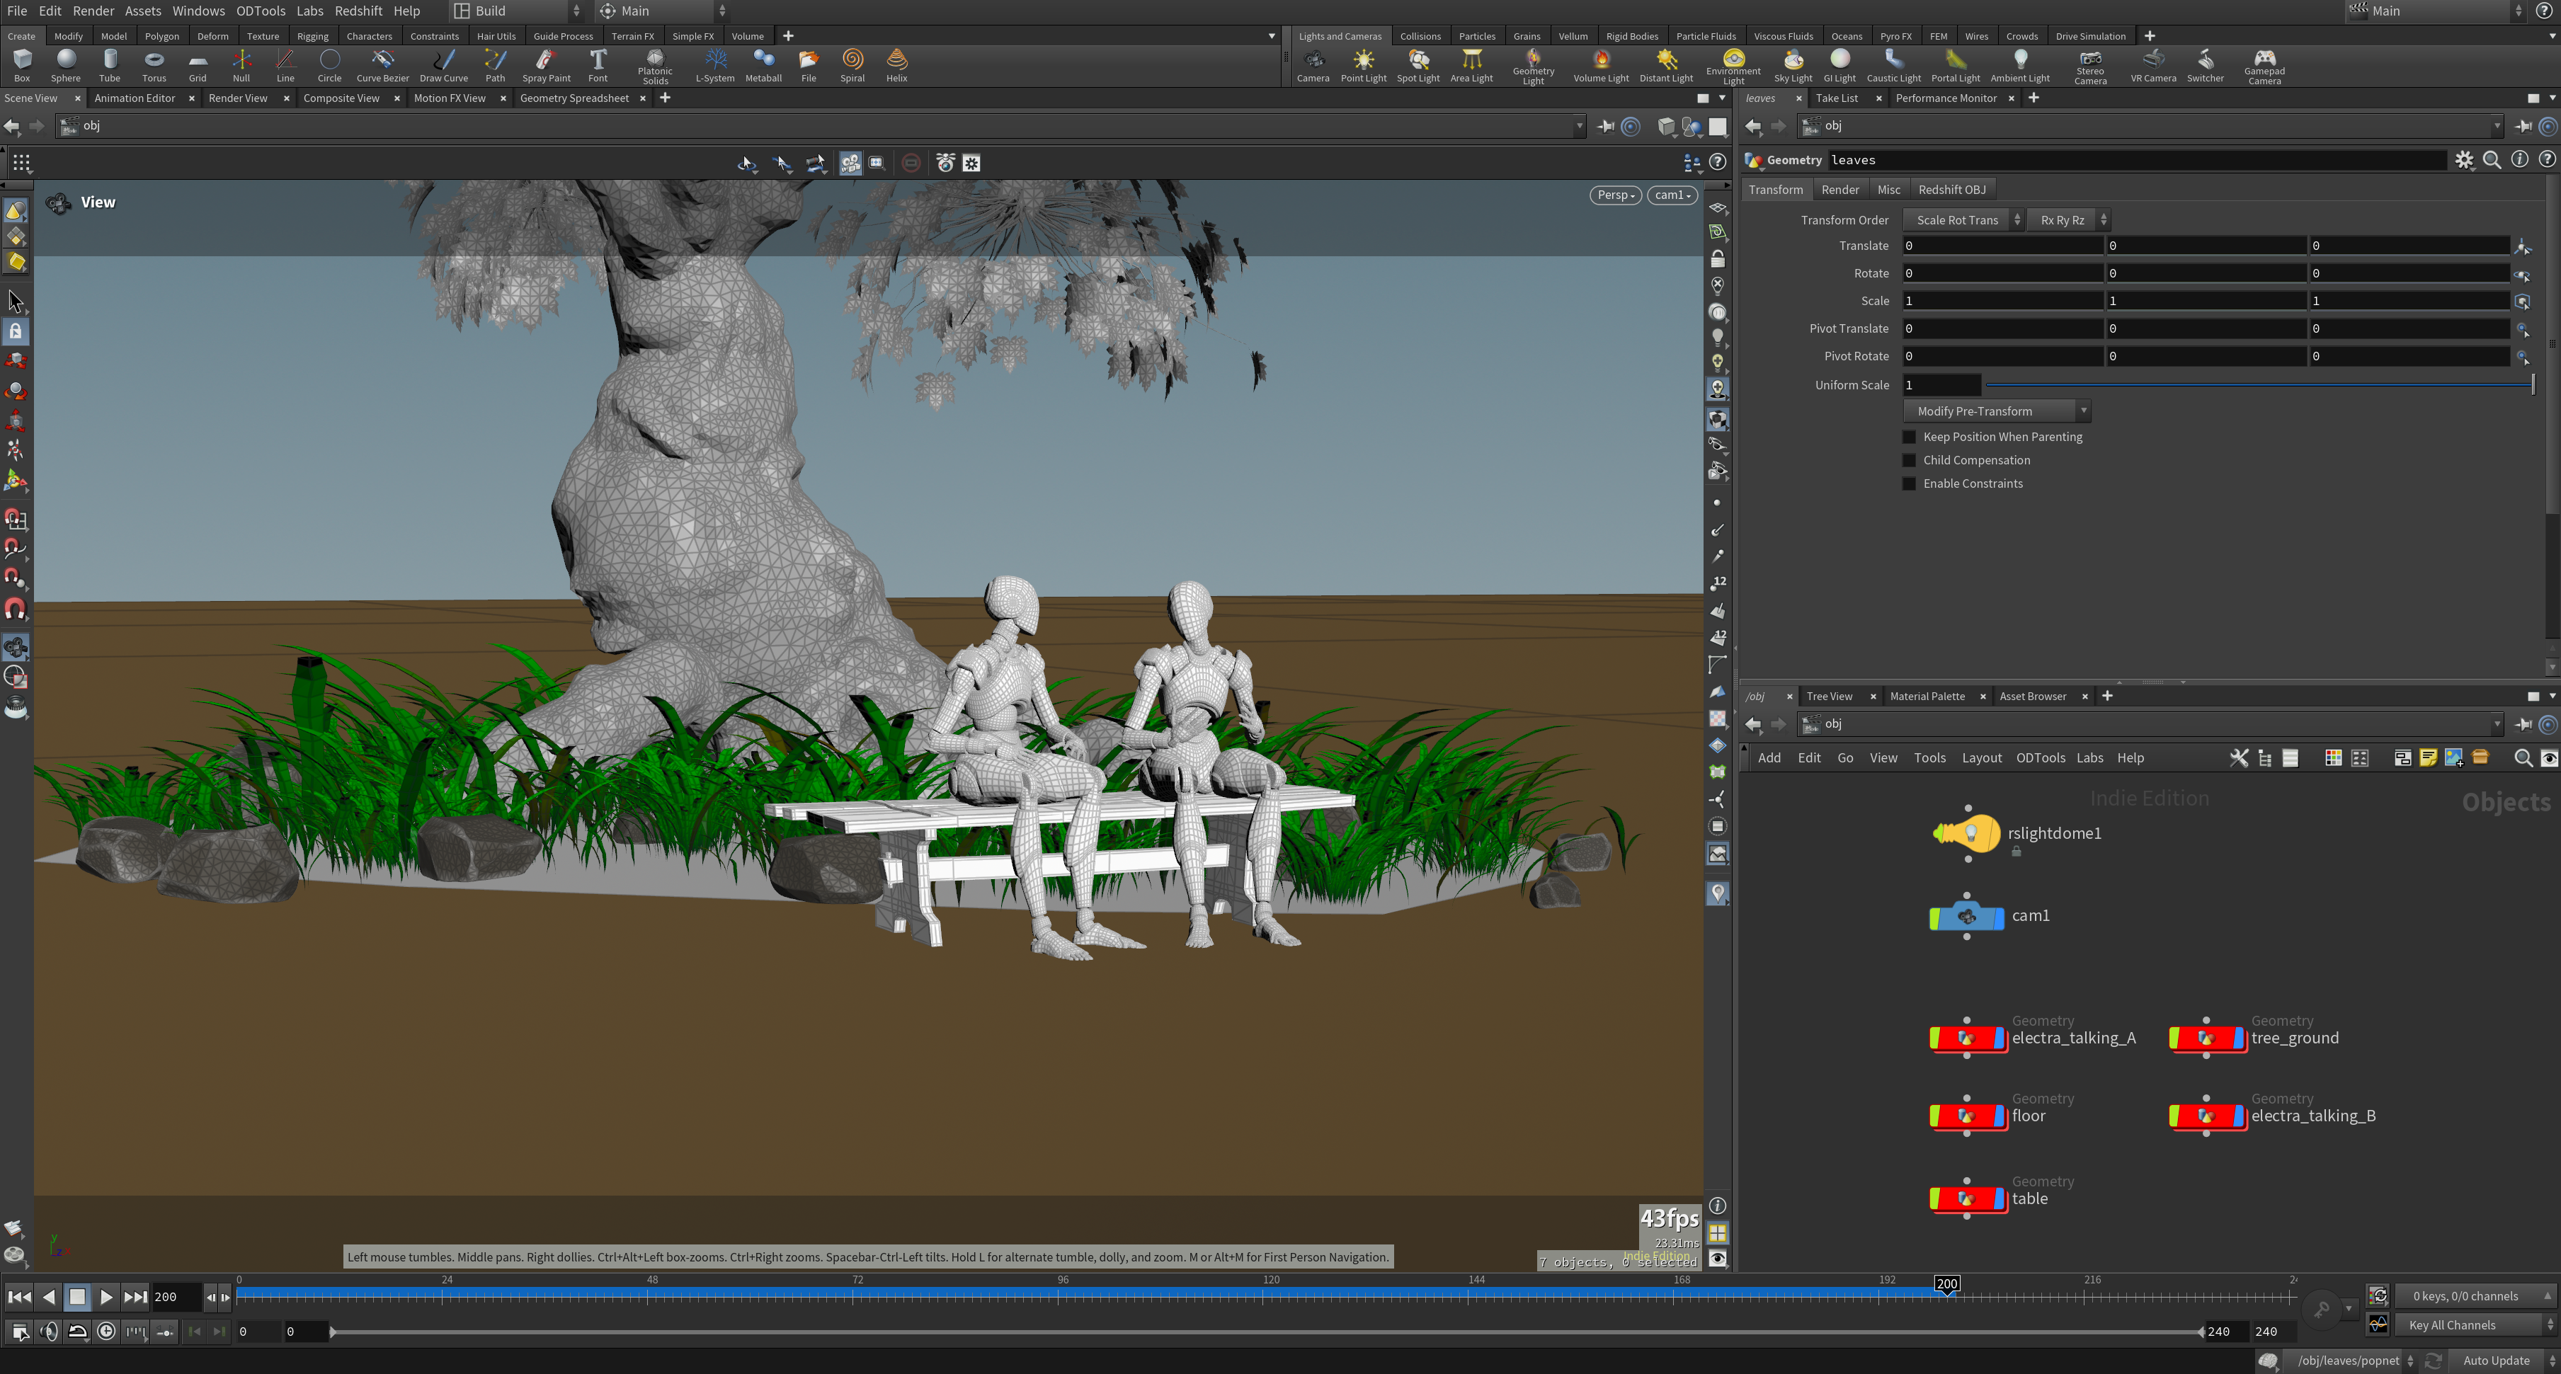This screenshot has width=2561, height=1374.
Task: Open the Rx Ry Rz rotation order dropdown
Action: click(x=2069, y=221)
